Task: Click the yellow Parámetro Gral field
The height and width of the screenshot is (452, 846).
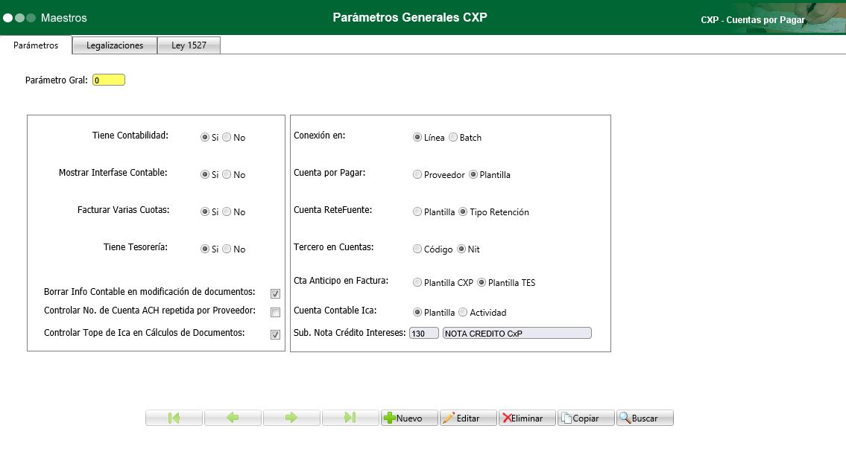Action: [x=108, y=79]
